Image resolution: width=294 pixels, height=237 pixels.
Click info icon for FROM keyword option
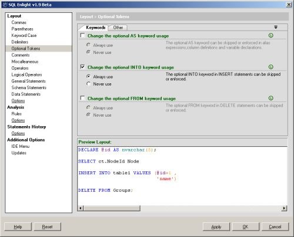[270, 98]
